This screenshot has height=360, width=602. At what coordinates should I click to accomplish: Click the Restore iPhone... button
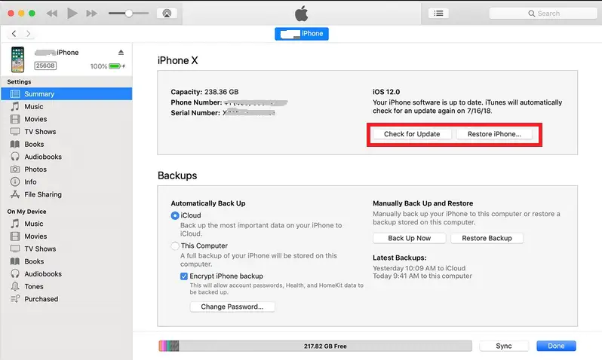coord(494,134)
